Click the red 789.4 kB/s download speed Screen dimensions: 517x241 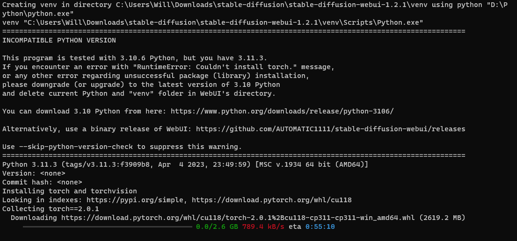click(263, 227)
